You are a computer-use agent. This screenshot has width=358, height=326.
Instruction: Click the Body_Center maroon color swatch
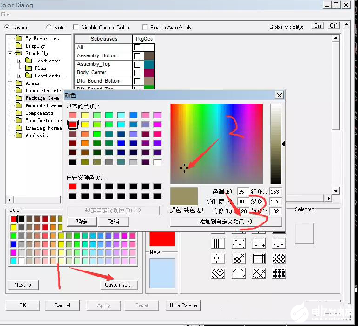[x=149, y=73]
